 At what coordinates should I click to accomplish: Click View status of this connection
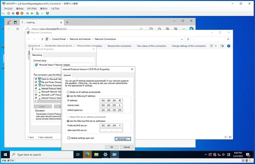[152, 46]
